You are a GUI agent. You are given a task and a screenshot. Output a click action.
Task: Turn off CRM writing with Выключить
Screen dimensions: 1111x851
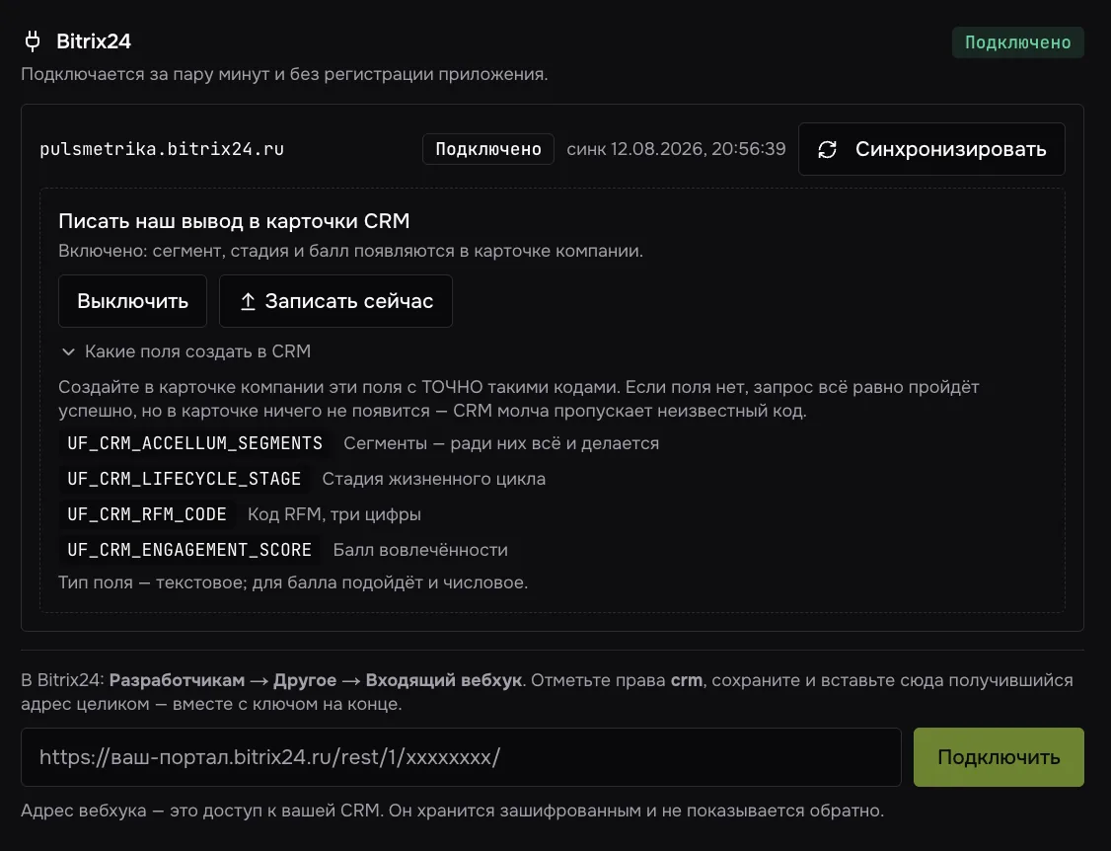point(132,301)
